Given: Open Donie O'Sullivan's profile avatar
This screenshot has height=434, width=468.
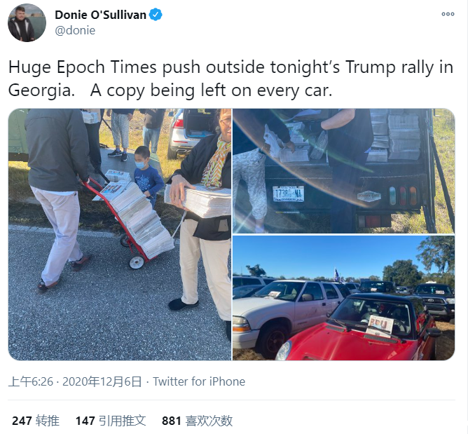Looking at the screenshot, I should 27,22.
